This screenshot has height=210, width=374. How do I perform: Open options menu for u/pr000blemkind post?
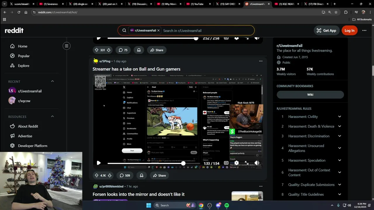click(261, 186)
